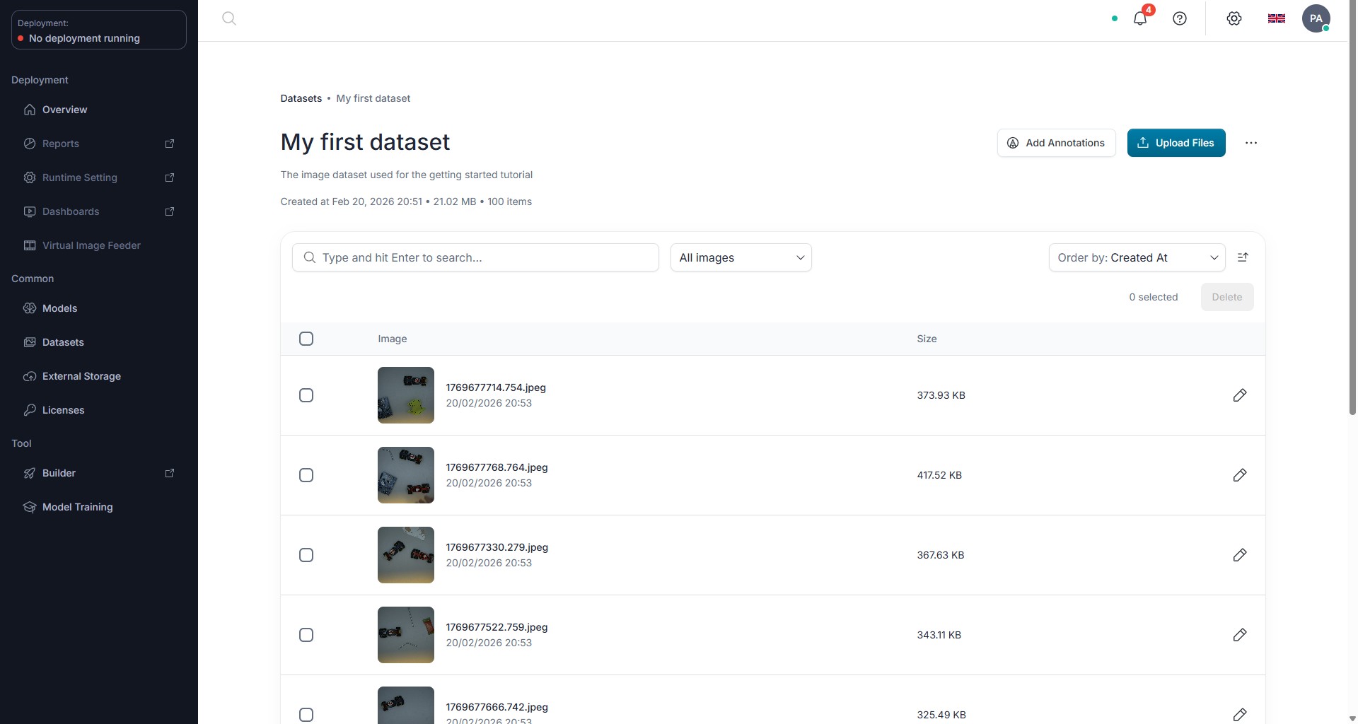Open Dashboards external link icon
Screen dimensions: 1358x724
click(170, 211)
